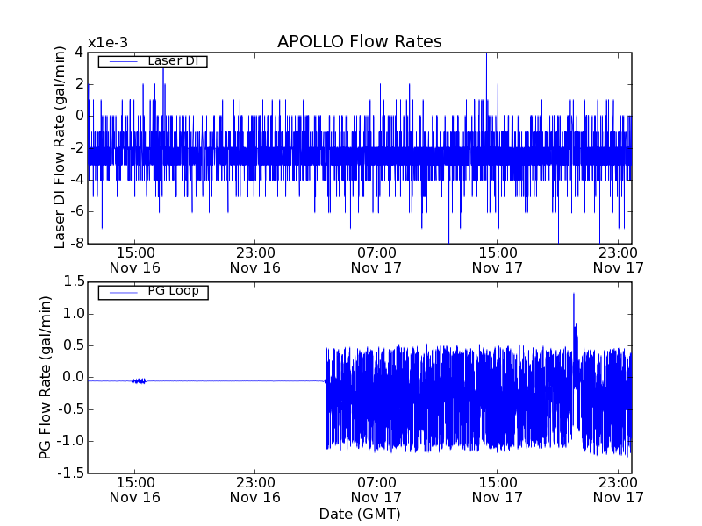Click the '4' y-axis tick on top chart
This screenshot has width=702, height=526.
[79, 53]
